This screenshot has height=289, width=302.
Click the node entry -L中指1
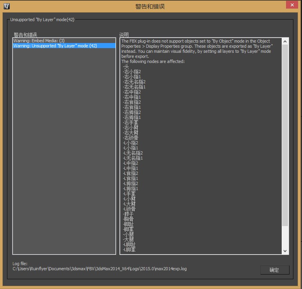131,168
